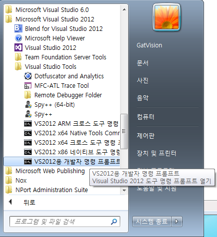The height and width of the screenshot is (237, 217).
Task: Open 문서 (Documents) from the right pane
Action: [142, 63]
